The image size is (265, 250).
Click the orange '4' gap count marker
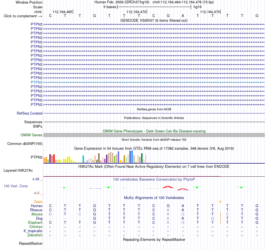coord(220,202)
